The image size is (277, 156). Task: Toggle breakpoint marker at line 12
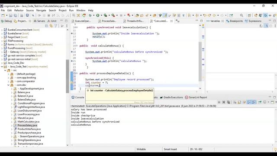[x=72, y=33]
